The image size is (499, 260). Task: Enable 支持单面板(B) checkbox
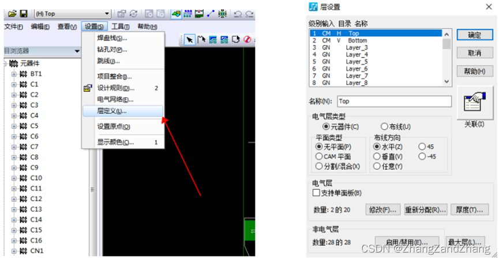point(316,193)
